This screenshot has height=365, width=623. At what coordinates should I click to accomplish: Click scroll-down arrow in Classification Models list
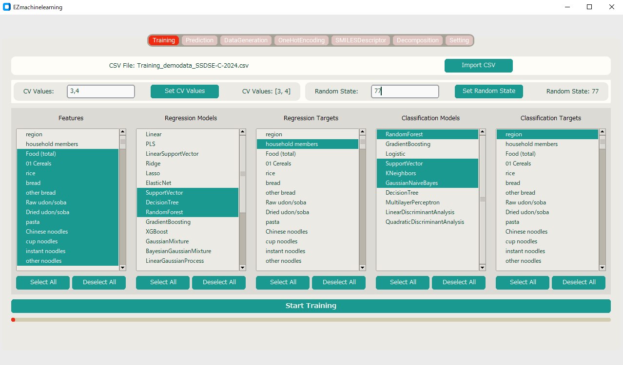tap(483, 267)
